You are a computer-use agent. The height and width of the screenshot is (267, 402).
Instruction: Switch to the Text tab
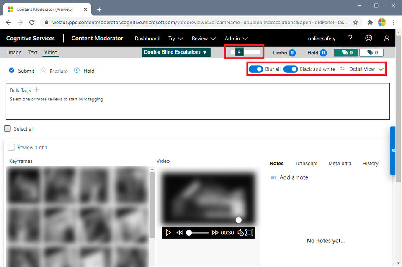coord(33,52)
